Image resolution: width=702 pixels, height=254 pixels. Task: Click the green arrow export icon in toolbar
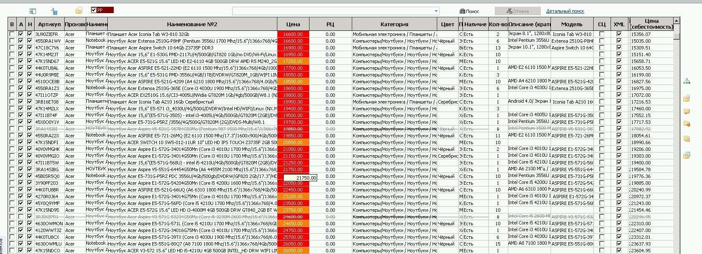(33, 11)
